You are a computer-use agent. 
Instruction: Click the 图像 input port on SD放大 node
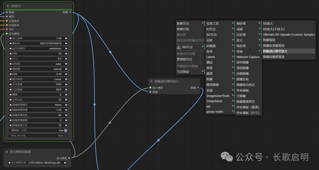point(7,12)
